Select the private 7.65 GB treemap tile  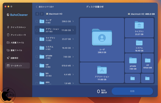(133, 63)
